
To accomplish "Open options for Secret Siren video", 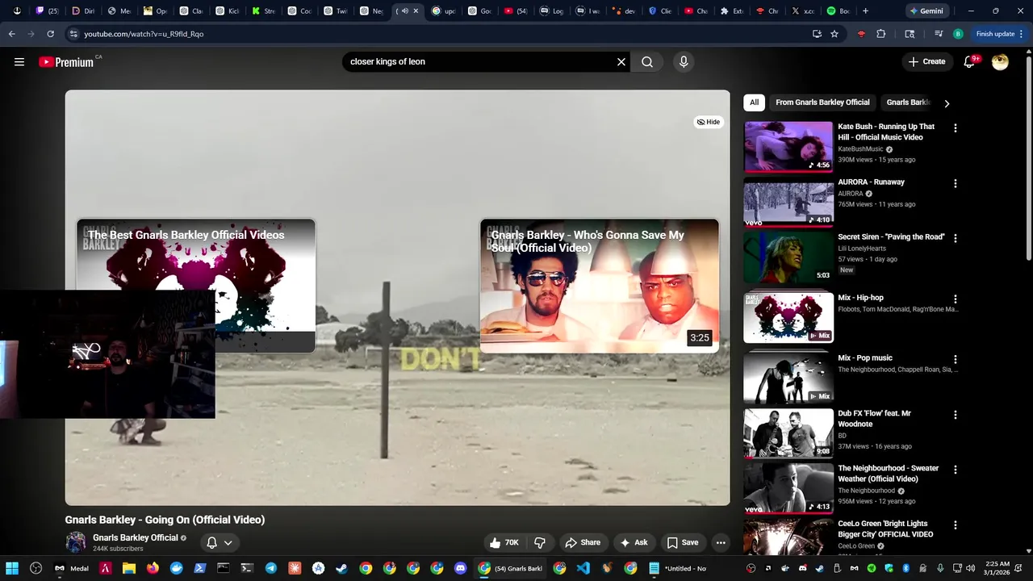I will click(x=956, y=239).
